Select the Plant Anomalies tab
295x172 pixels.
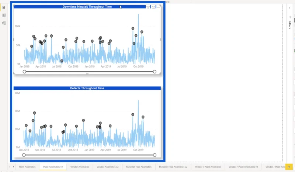coord(27,167)
